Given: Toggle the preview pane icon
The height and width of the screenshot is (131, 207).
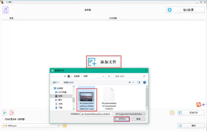Looking at the screenshot, I should click(138, 82).
